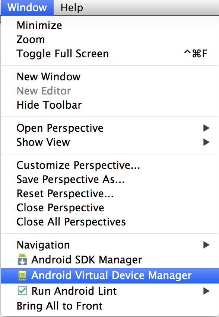This screenshot has width=219, height=317.
Task: Choose Bring All to Front
Action: tap(110, 306)
